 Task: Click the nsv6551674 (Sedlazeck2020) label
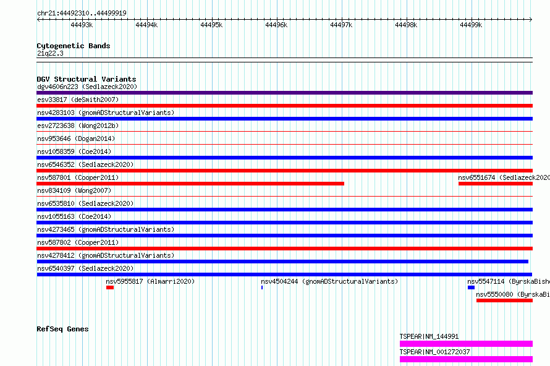(x=504, y=177)
